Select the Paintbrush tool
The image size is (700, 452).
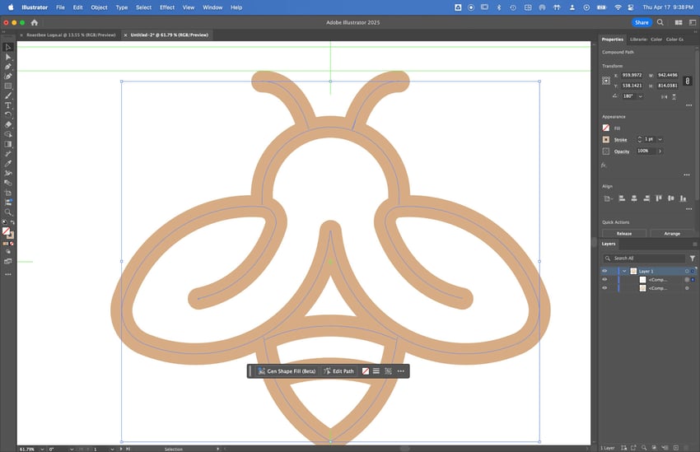tap(8, 96)
